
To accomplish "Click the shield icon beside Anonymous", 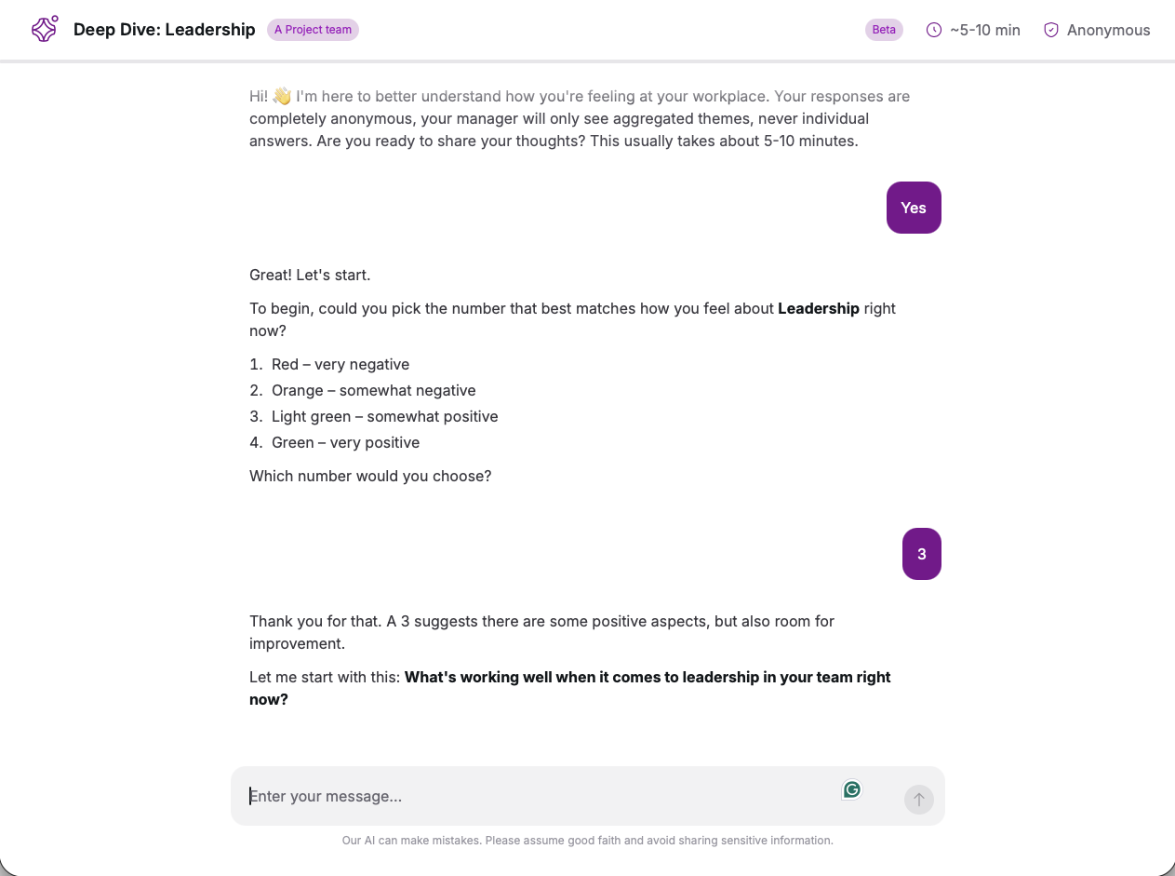I will (x=1051, y=30).
